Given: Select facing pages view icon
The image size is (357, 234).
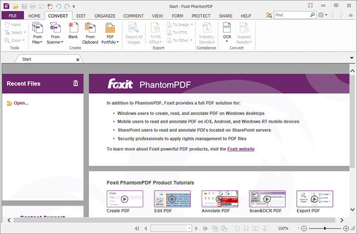Looking at the screenshot, I should click(255, 228).
